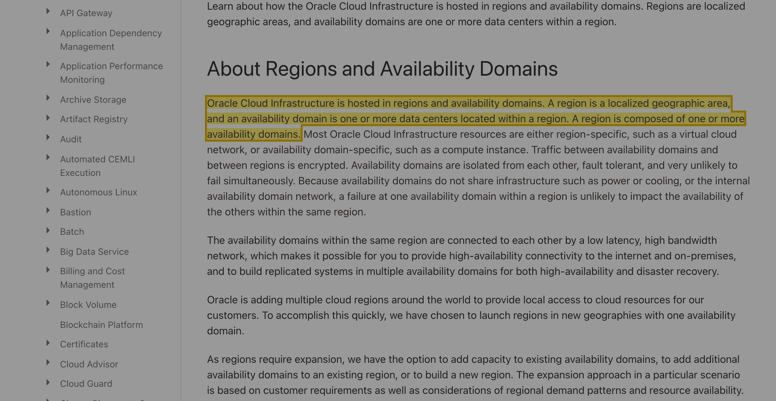Expand Billing and Cost Management arrow
Image resolution: width=776 pixels, height=401 pixels.
(48, 270)
